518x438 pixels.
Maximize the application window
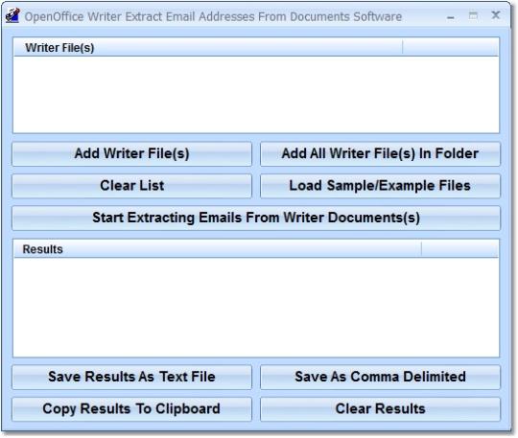pos(473,15)
